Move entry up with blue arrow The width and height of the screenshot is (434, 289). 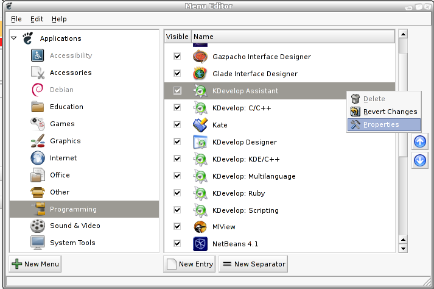[420, 141]
